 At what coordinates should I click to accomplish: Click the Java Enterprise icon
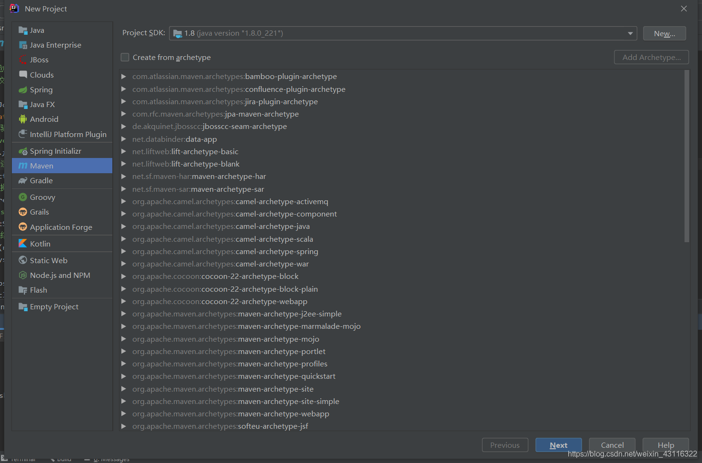click(23, 45)
